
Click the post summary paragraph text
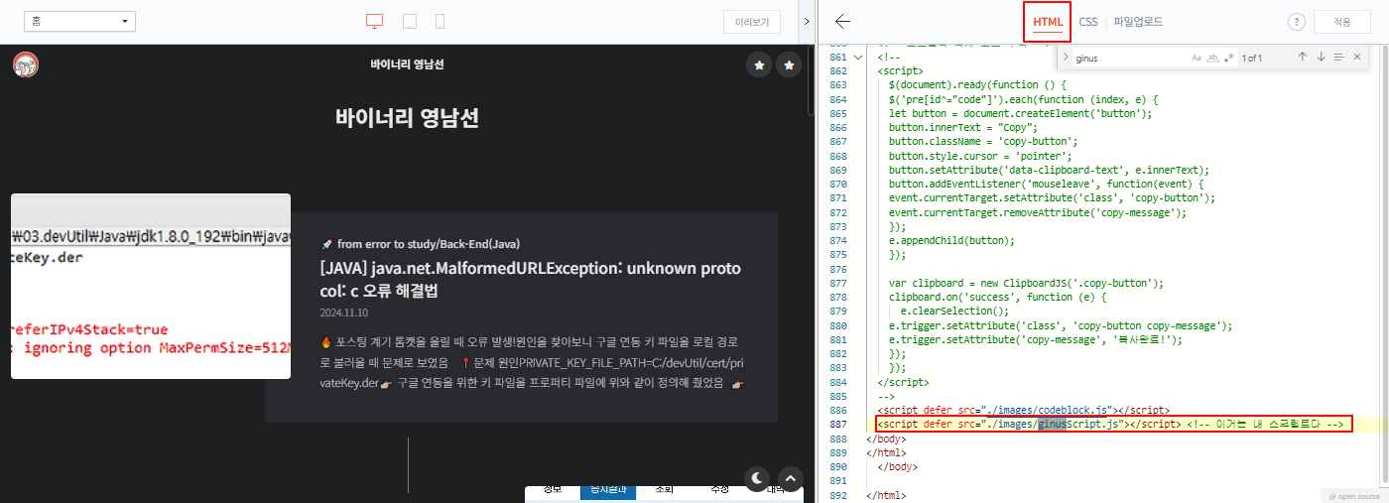point(530,363)
